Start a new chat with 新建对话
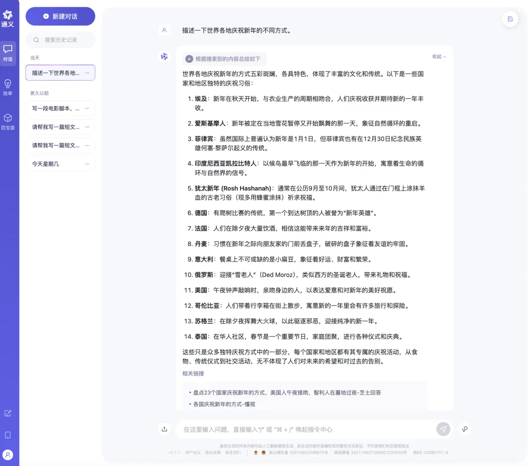This screenshot has height=466, width=528. coord(60,16)
